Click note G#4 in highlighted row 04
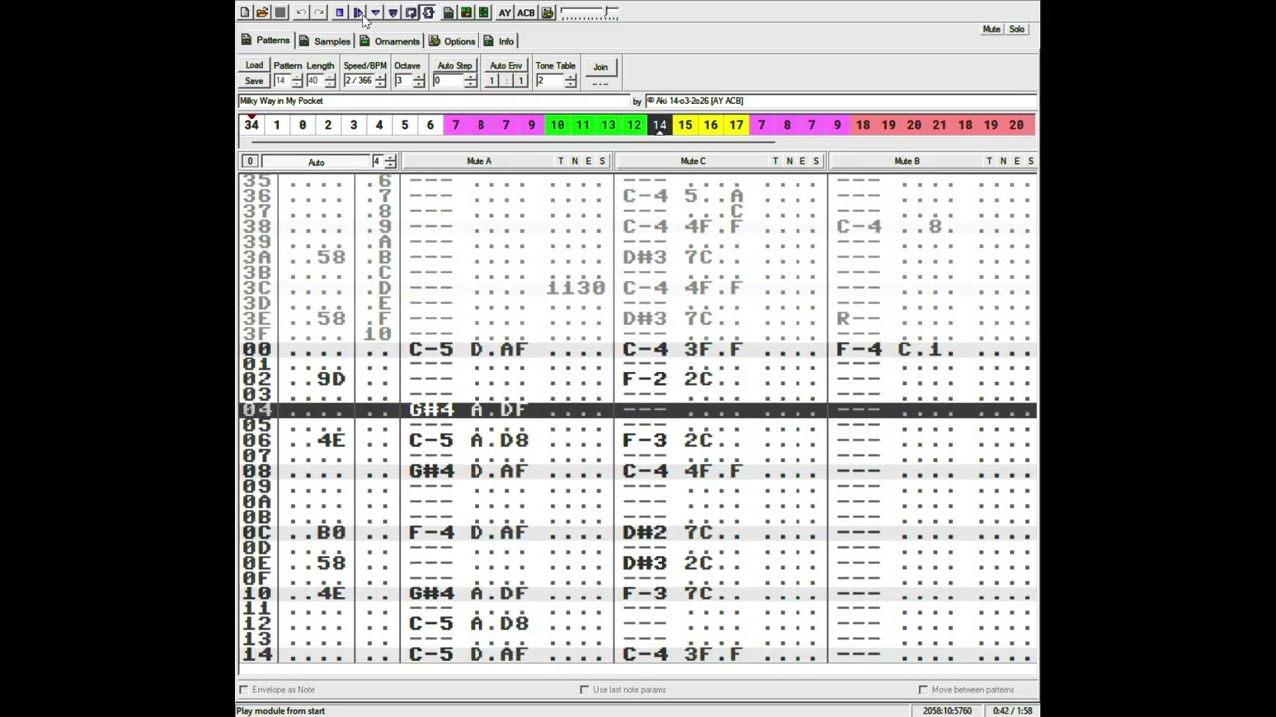This screenshot has width=1276, height=717. [x=431, y=410]
